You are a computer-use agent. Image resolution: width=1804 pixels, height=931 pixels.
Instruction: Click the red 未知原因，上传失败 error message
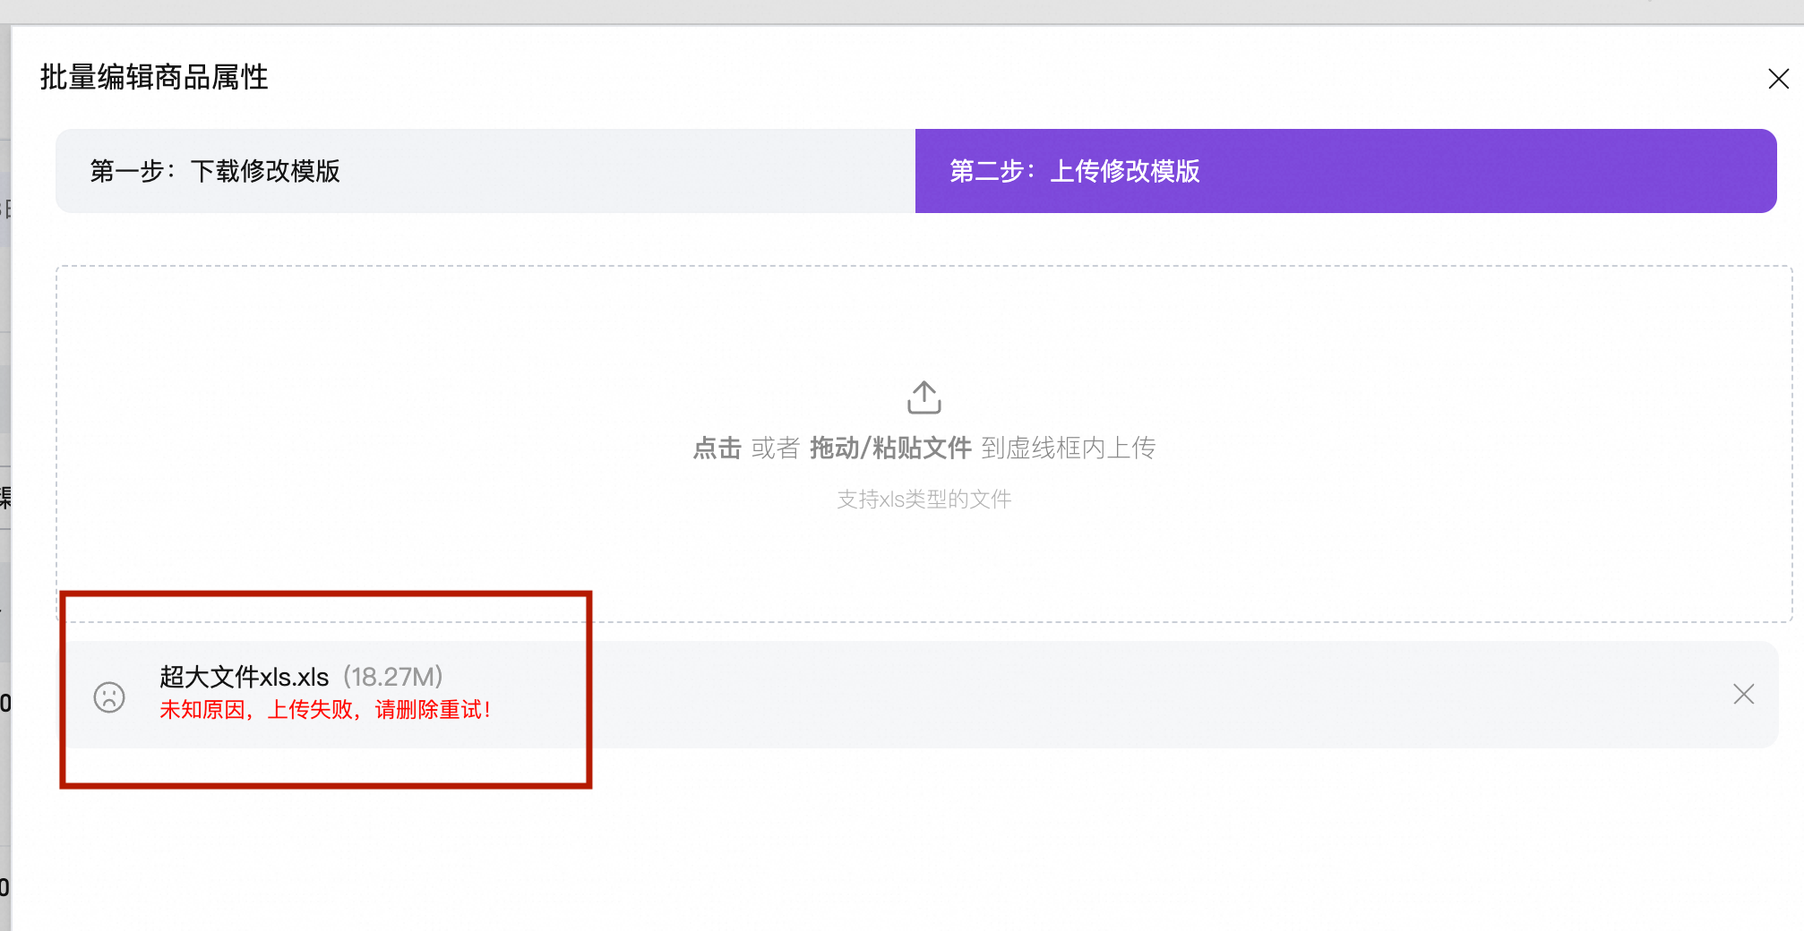click(326, 710)
